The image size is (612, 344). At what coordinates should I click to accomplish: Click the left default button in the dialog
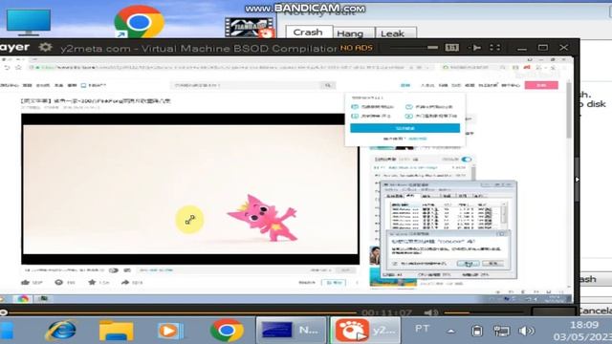pyautogui.click(x=468, y=264)
